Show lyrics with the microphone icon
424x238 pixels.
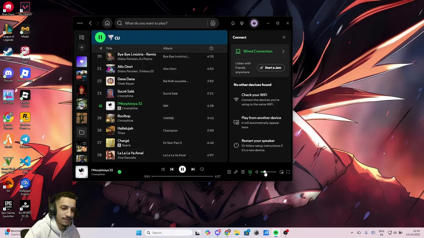coord(236,172)
